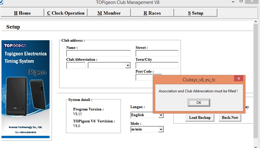Close the Clubsys_v8_eu_tc dialog with X
The height and width of the screenshot is (148, 260).
click(239, 78)
